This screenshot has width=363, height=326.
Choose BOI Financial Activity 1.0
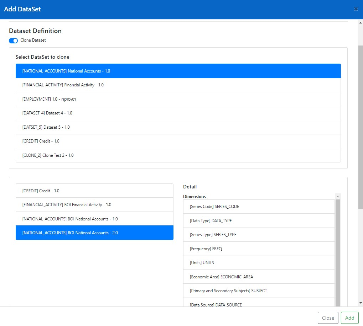pyautogui.click(x=94, y=205)
